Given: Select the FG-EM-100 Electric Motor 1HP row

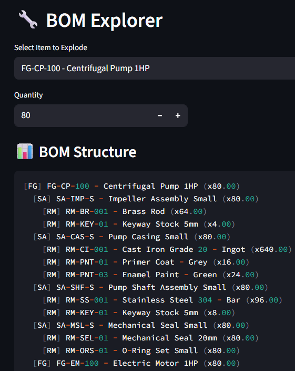Looking at the screenshot, I should click(136, 363).
